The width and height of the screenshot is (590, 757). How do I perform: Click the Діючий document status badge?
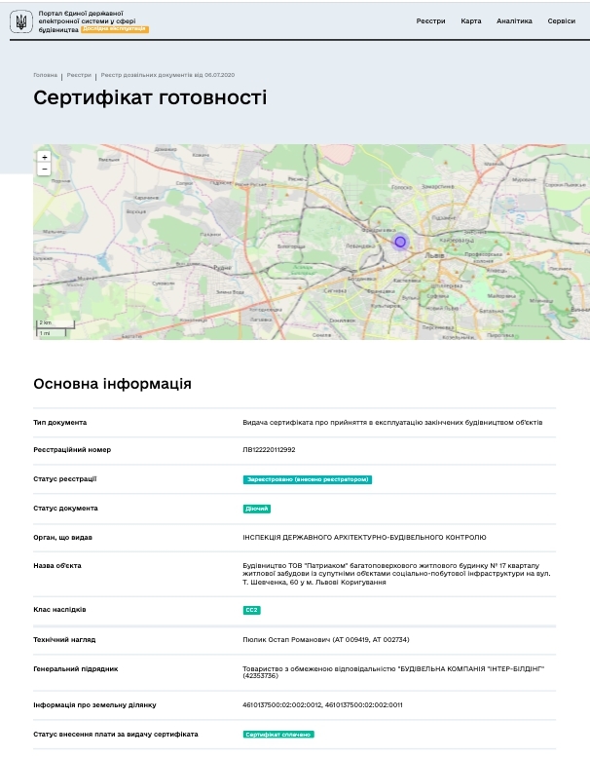[x=257, y=509]
